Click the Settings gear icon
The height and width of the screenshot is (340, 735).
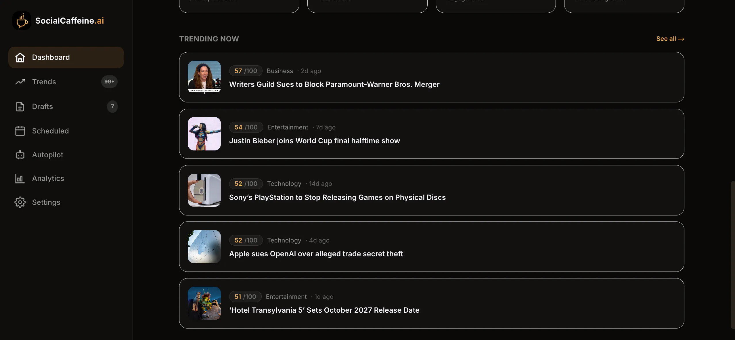(20, 202)
